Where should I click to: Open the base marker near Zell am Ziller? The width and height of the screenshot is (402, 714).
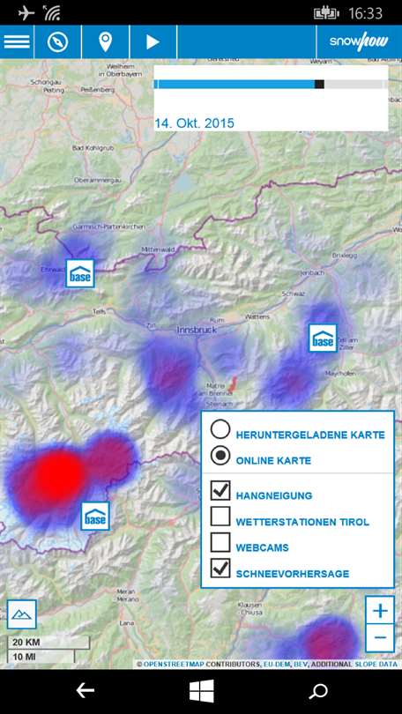click(323, 338)
